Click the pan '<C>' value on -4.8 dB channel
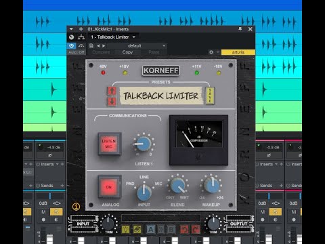This screenshot has width=325, height=244. tap(56, 203)
